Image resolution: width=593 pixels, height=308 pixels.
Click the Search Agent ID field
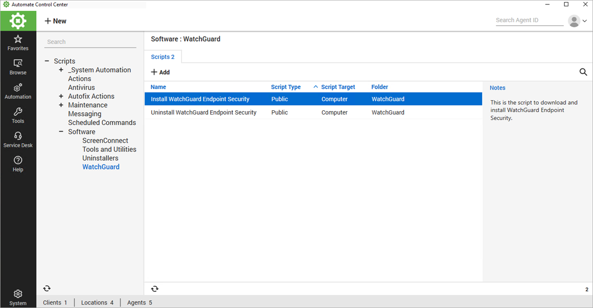529,20
